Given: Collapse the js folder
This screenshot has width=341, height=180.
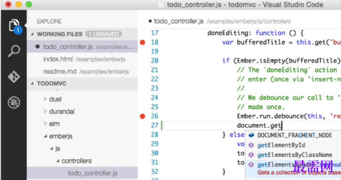Looking at the screenshot, I should [51, 148].
